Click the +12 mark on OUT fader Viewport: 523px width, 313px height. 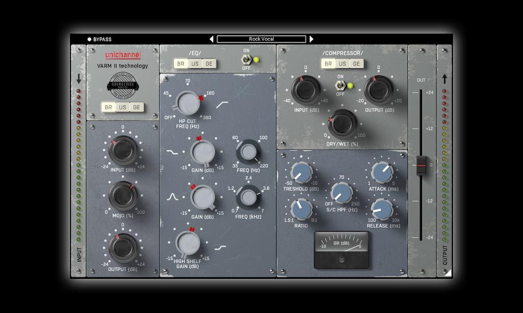pos(429,128)
